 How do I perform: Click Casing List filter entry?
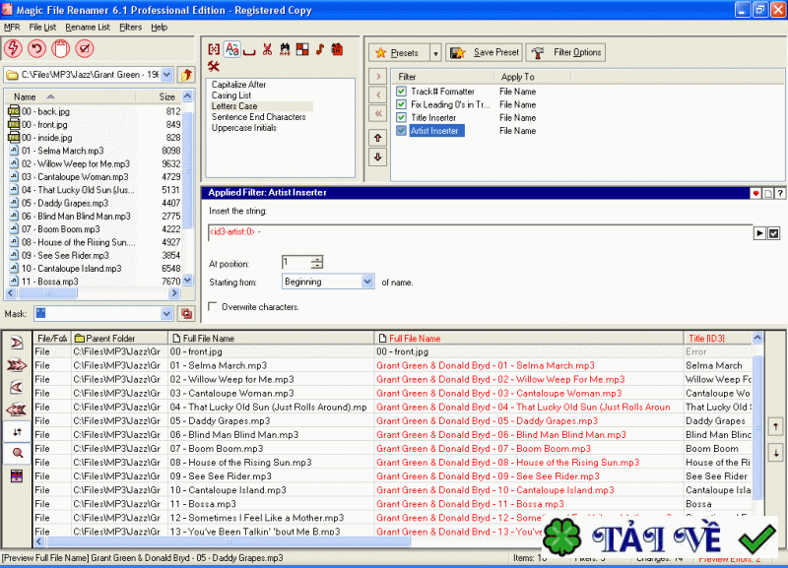click(231, 95)
